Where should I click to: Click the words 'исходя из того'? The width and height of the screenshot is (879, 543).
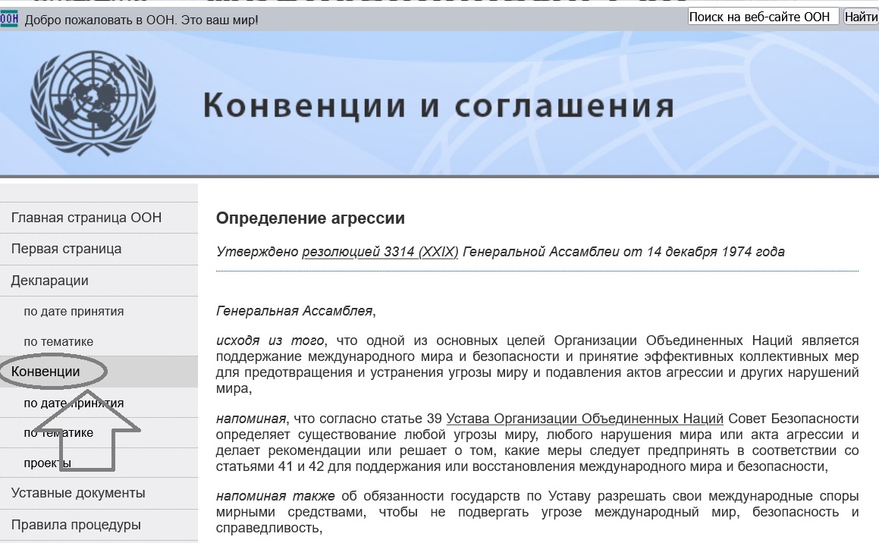[x=270, y=341]
